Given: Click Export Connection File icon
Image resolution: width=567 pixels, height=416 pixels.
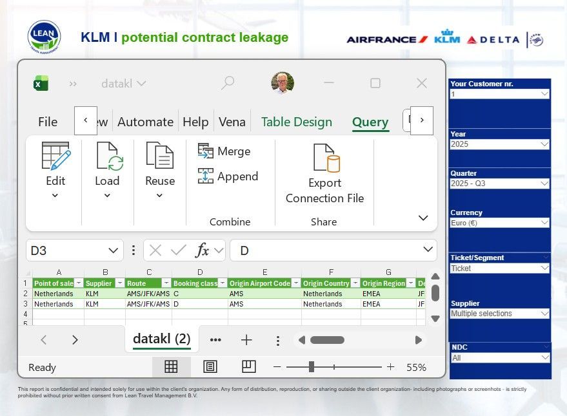Looking at the screenshot, I should coord(326,158).
